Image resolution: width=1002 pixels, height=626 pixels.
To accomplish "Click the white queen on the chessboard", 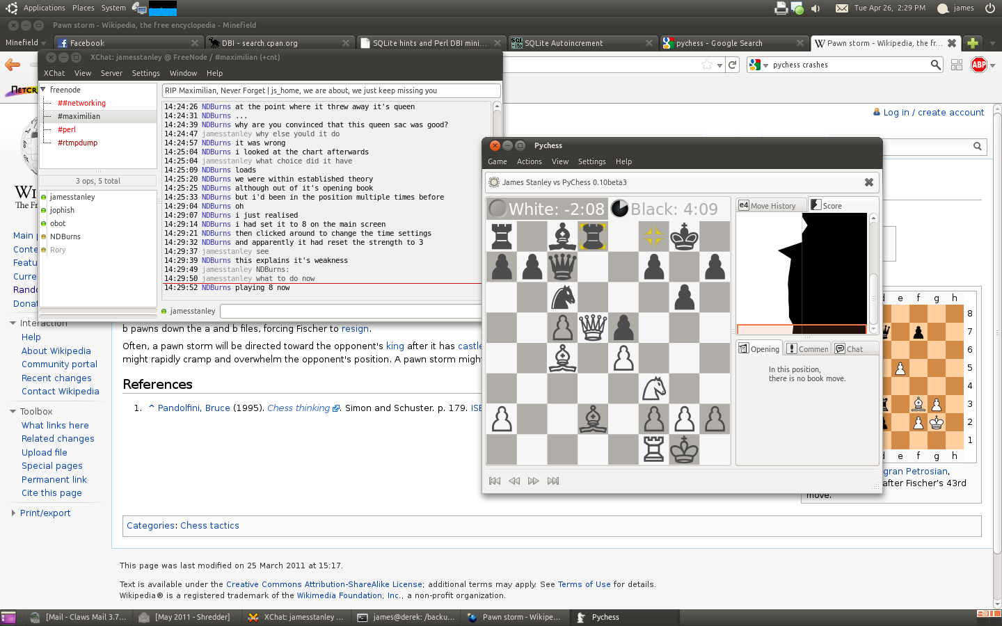I will [593, 327].
